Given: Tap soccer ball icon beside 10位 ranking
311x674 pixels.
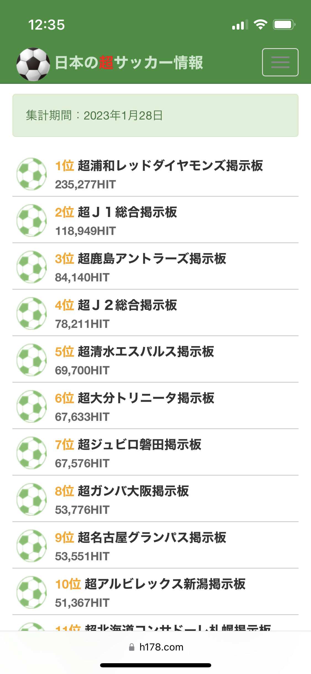Looking at the screenshot, I should coord(32,592).
